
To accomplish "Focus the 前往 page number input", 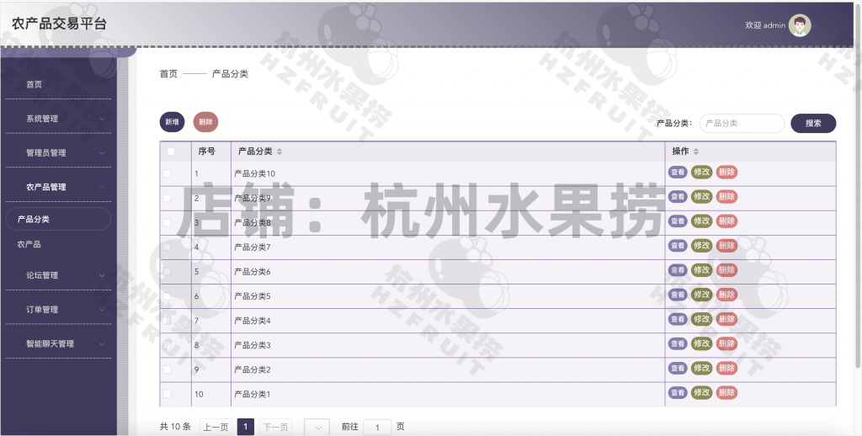I will point(377,427).
